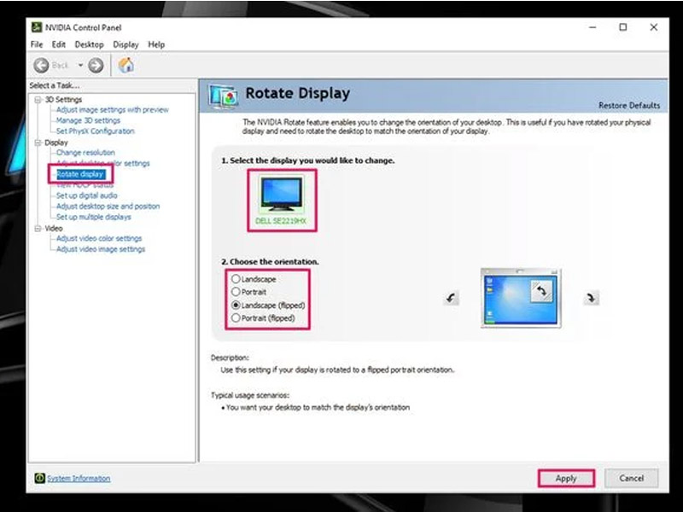Click the System Information icon
683x512 pixels.
[39, 479]
